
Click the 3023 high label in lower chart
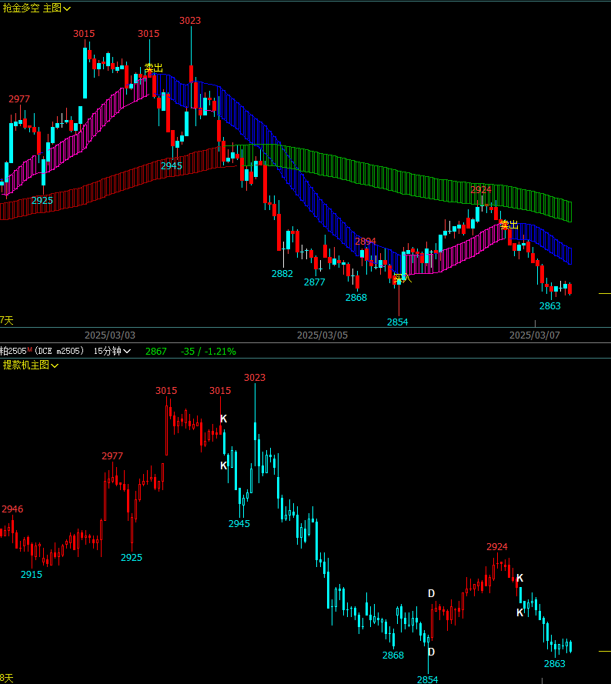click(255, 377)
